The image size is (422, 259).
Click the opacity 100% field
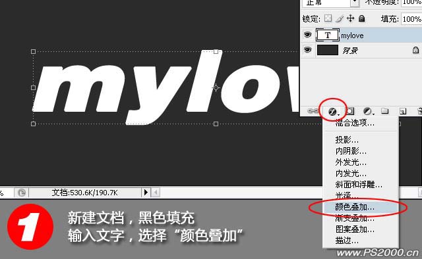(x=411, y=3)
